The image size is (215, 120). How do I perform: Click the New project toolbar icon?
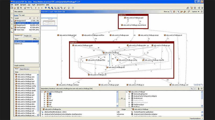(x=12, y=8)
